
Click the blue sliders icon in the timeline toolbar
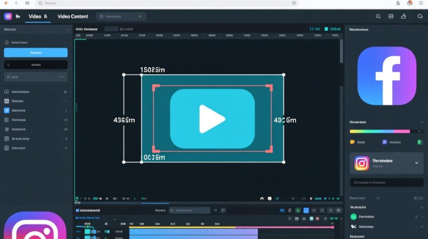coord(282,210)
